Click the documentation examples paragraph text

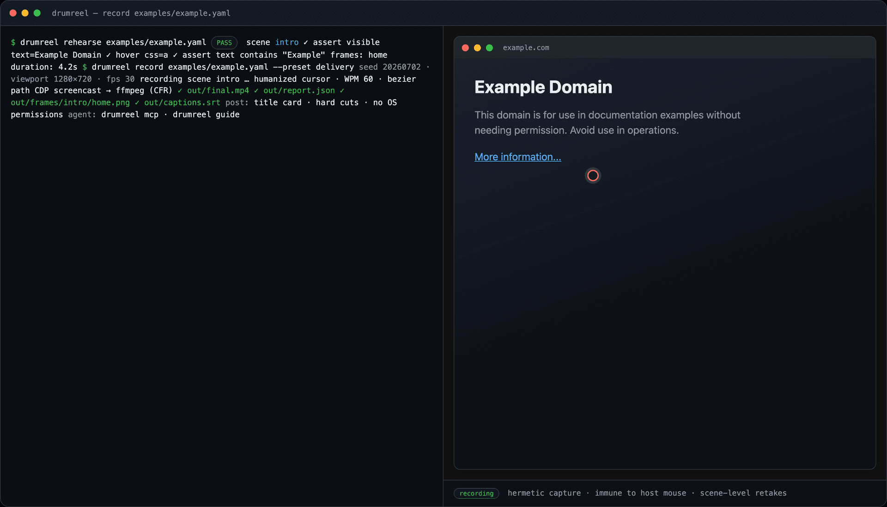coord(607,122)
